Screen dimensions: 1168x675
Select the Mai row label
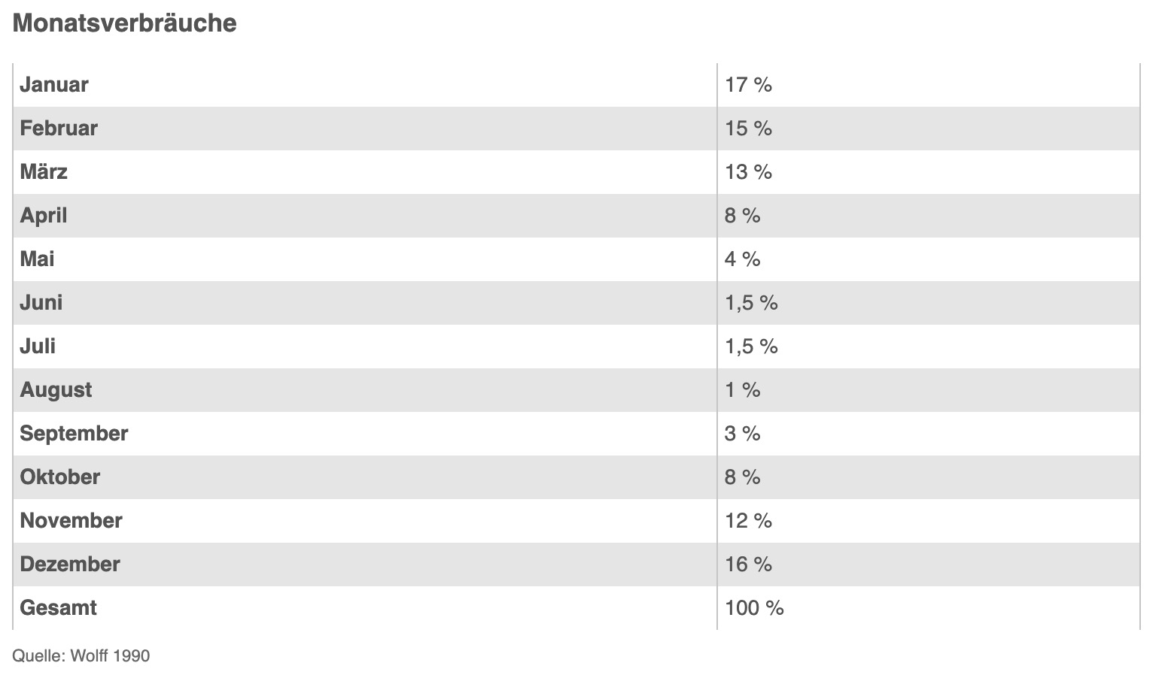(x=37, y=259)
